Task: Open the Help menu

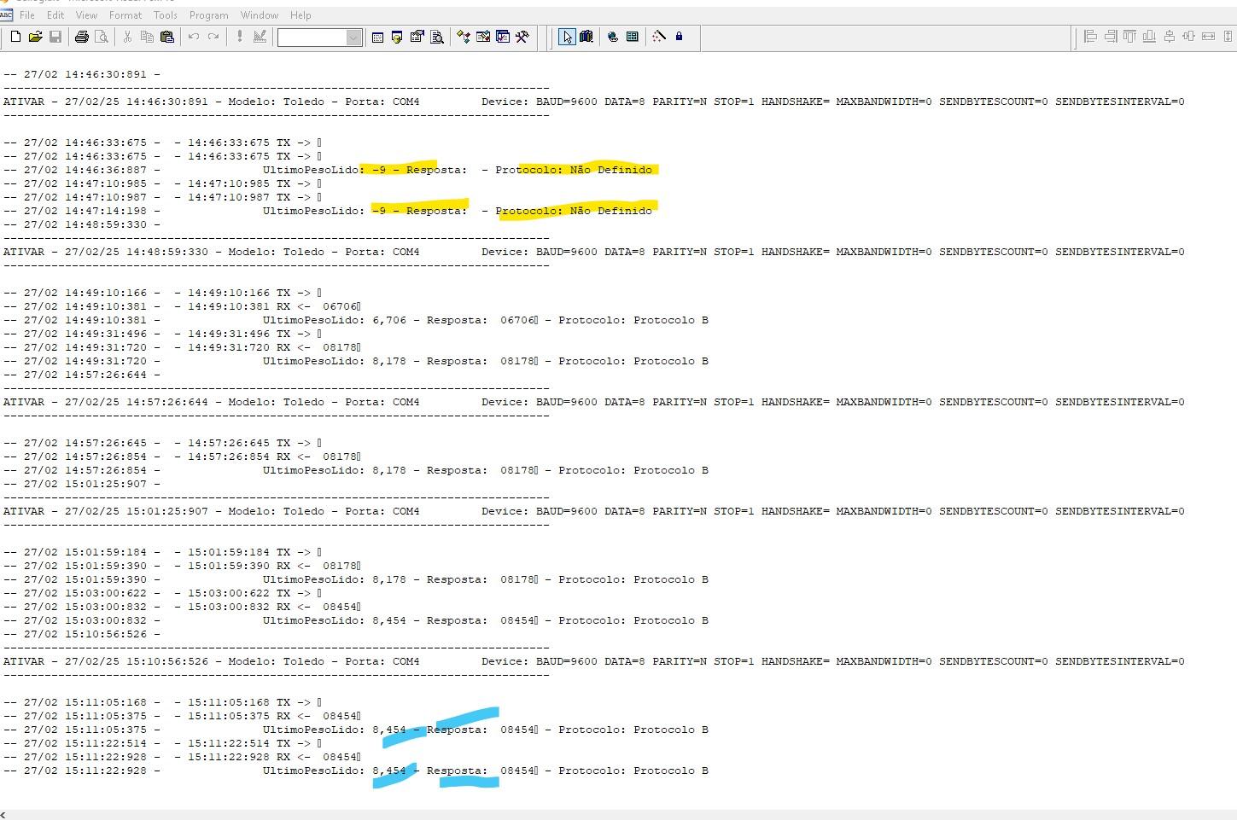Action: [300, 15]
